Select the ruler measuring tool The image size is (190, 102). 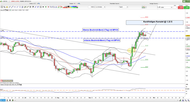pos(10,7)
